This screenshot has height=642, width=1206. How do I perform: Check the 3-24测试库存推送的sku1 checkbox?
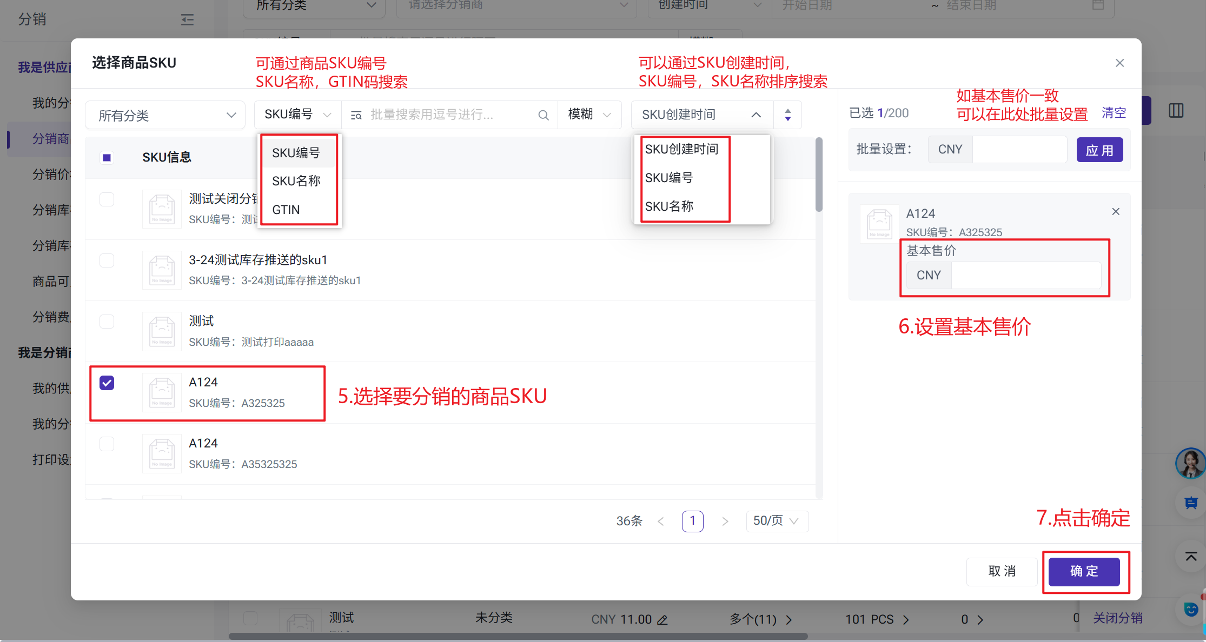click(107, 260)
